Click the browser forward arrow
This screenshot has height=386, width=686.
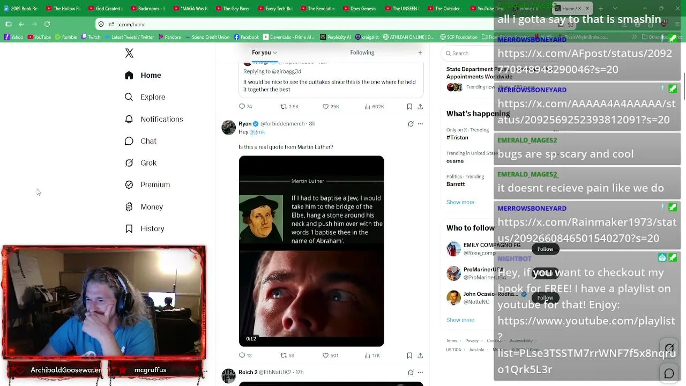coord(34,24)
